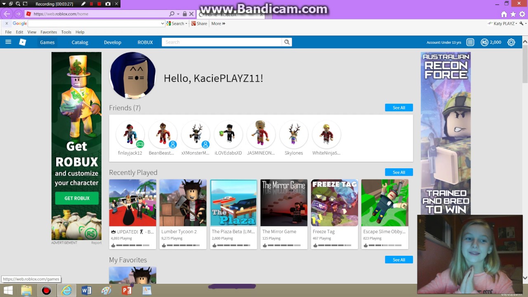Click the KaciePLAYZ11 profile avatar
Image resolution: width=528 pixels, height=297 pixels.
coord(133,75)
